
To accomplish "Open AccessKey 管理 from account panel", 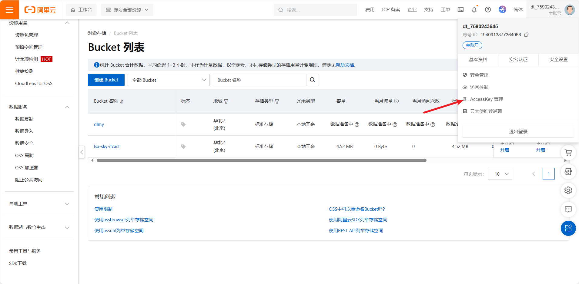I will click(486, 99).
